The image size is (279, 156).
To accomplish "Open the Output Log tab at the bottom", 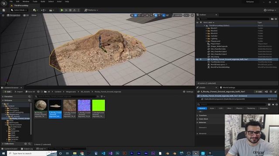I will coord(27,149).
